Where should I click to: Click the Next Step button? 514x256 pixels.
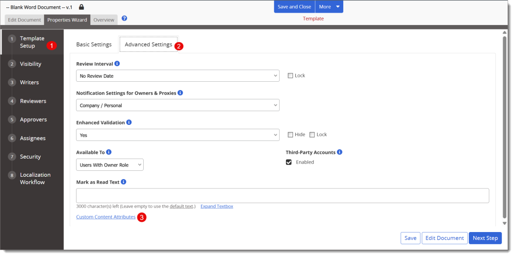(485, 238)
